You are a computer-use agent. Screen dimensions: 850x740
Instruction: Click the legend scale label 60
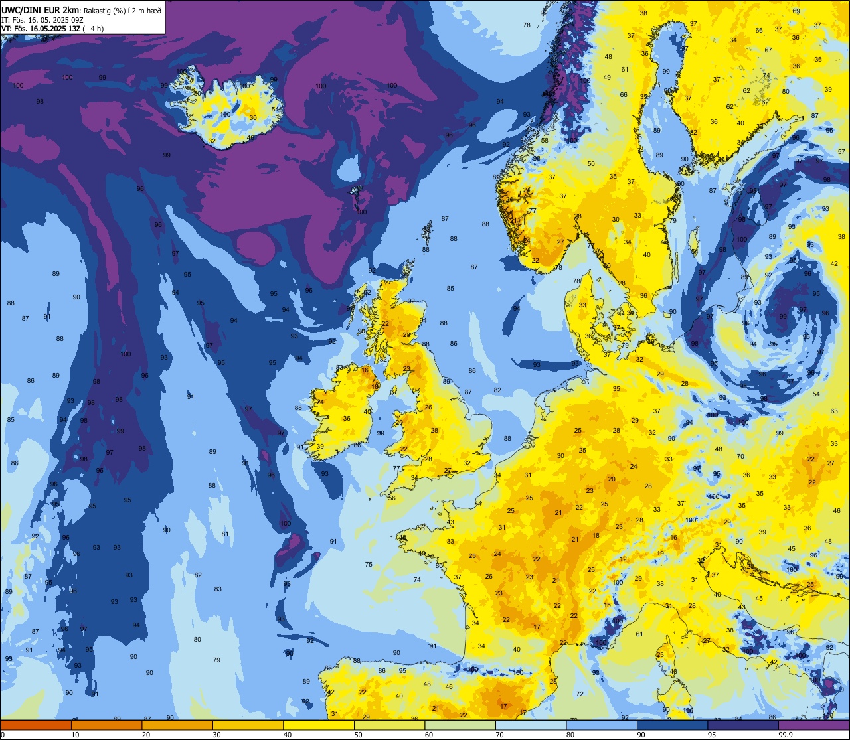point(429,735)
